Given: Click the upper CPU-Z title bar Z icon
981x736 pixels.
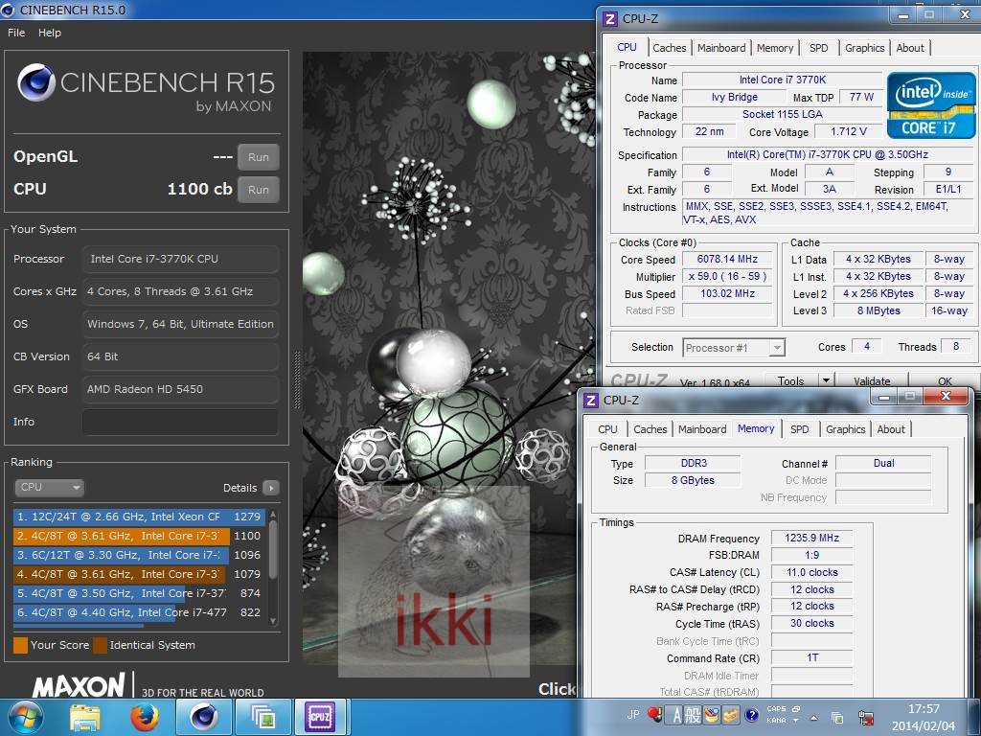Looking at the screenshot, I should tap(610, 19).
